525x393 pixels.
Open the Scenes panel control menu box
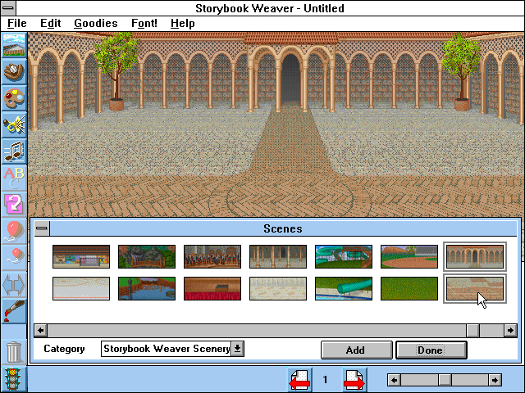42,228
